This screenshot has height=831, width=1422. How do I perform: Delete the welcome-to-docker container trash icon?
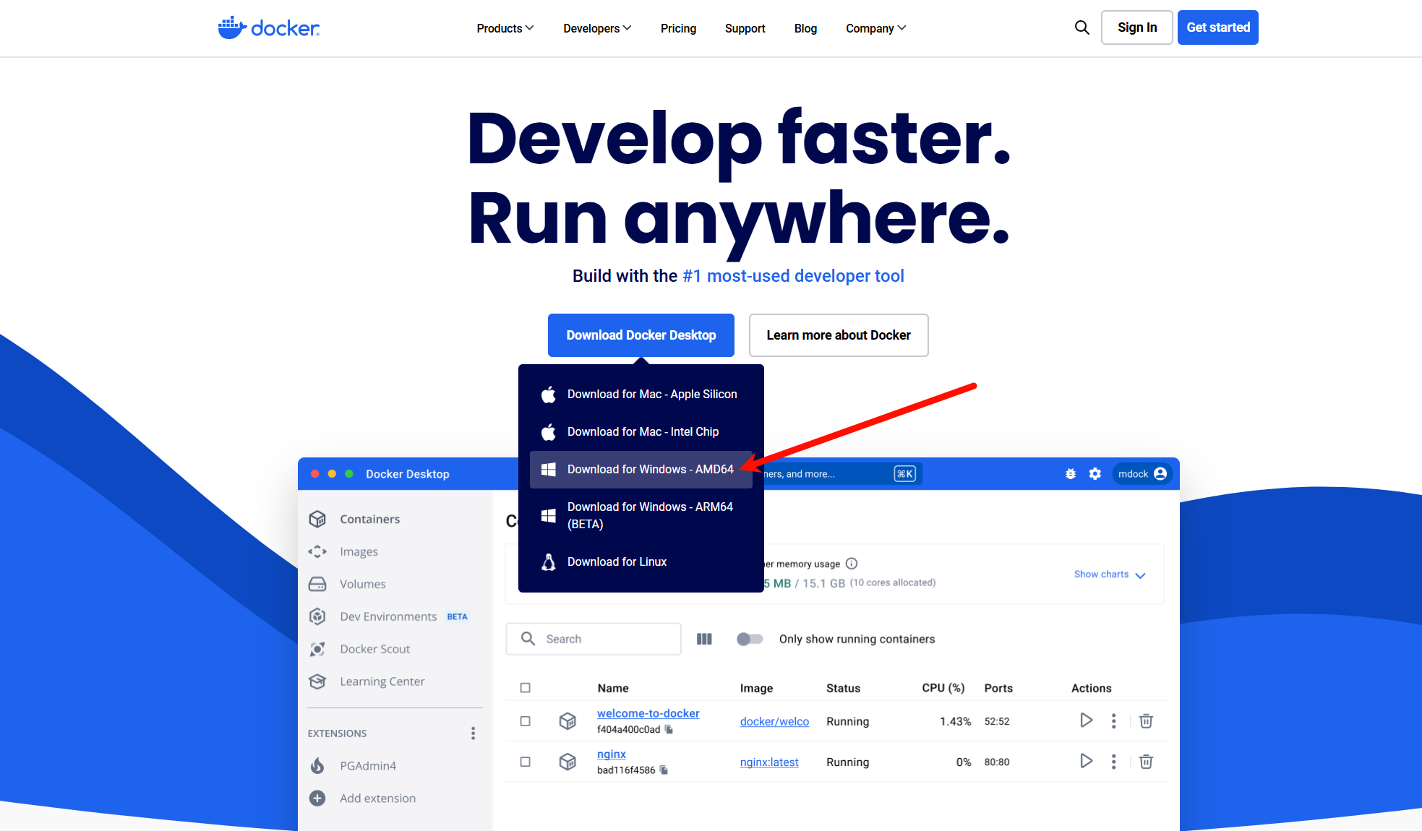click(1146, 720)
